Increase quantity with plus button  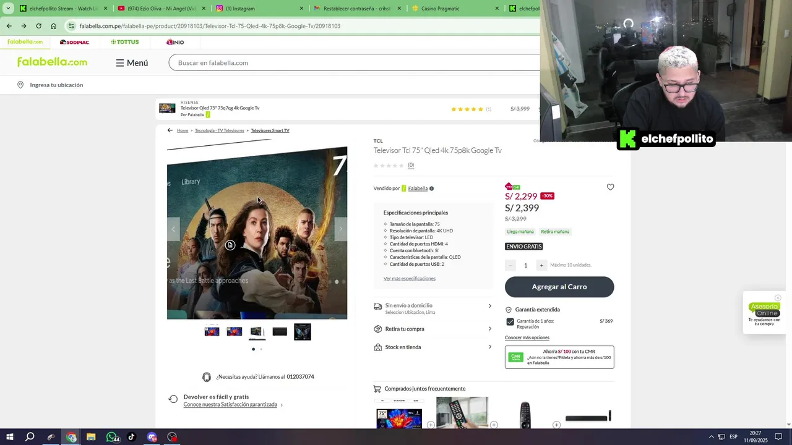[541, 265]
